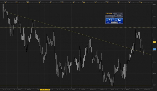
Task: Click the yellow marker under 03-02 date
Action: pos(73,3)
